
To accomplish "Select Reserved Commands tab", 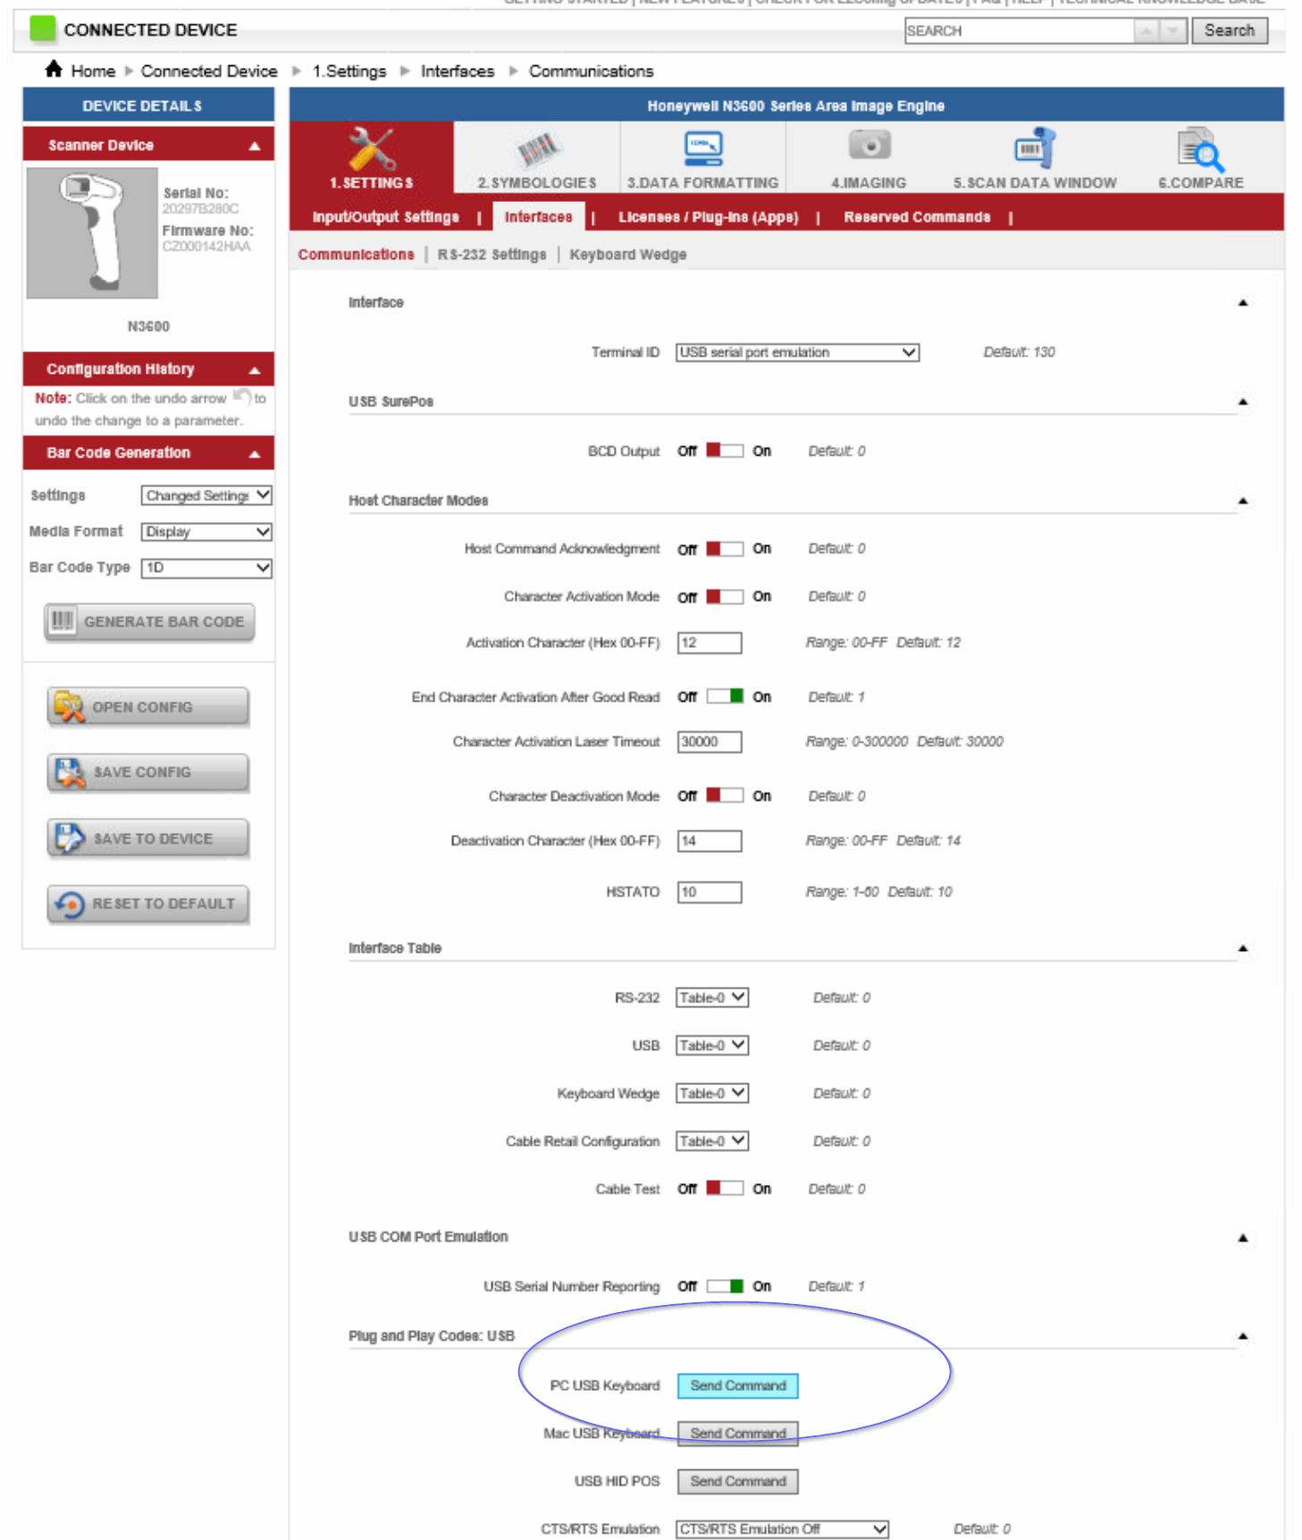I will coord(917,217).
